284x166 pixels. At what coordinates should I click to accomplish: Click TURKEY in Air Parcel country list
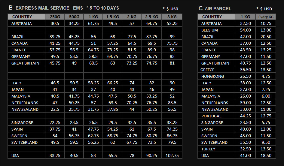(x=208, y=149)
